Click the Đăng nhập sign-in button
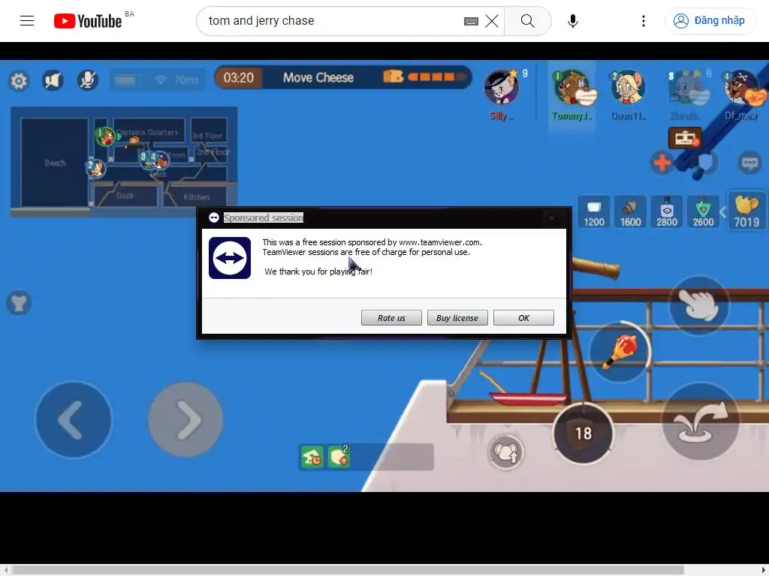 [x=710, y=20]
